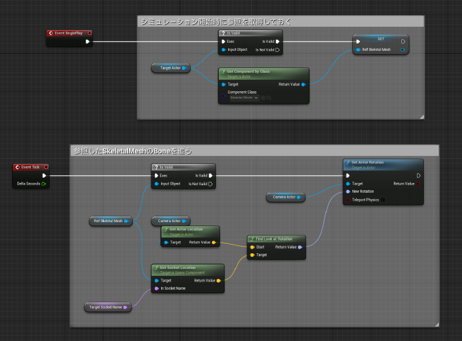Click the Return Value pin of Get Socket Location

click(219, 280)
